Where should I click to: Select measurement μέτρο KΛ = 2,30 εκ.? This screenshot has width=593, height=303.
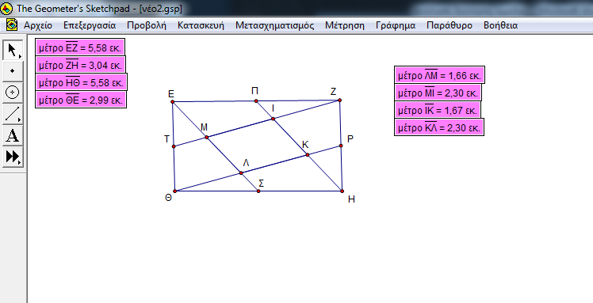click(439, 127)
